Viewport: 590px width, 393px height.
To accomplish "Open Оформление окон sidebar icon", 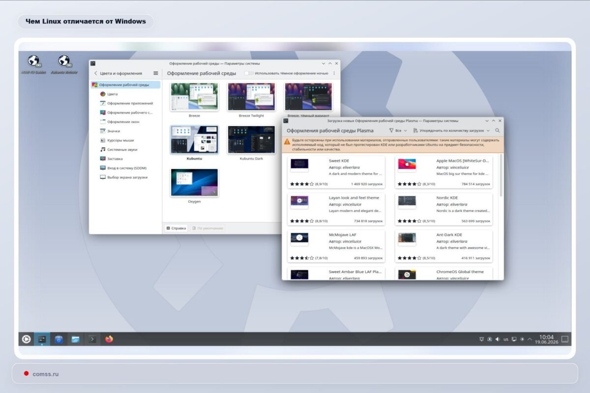I will 102,122.
